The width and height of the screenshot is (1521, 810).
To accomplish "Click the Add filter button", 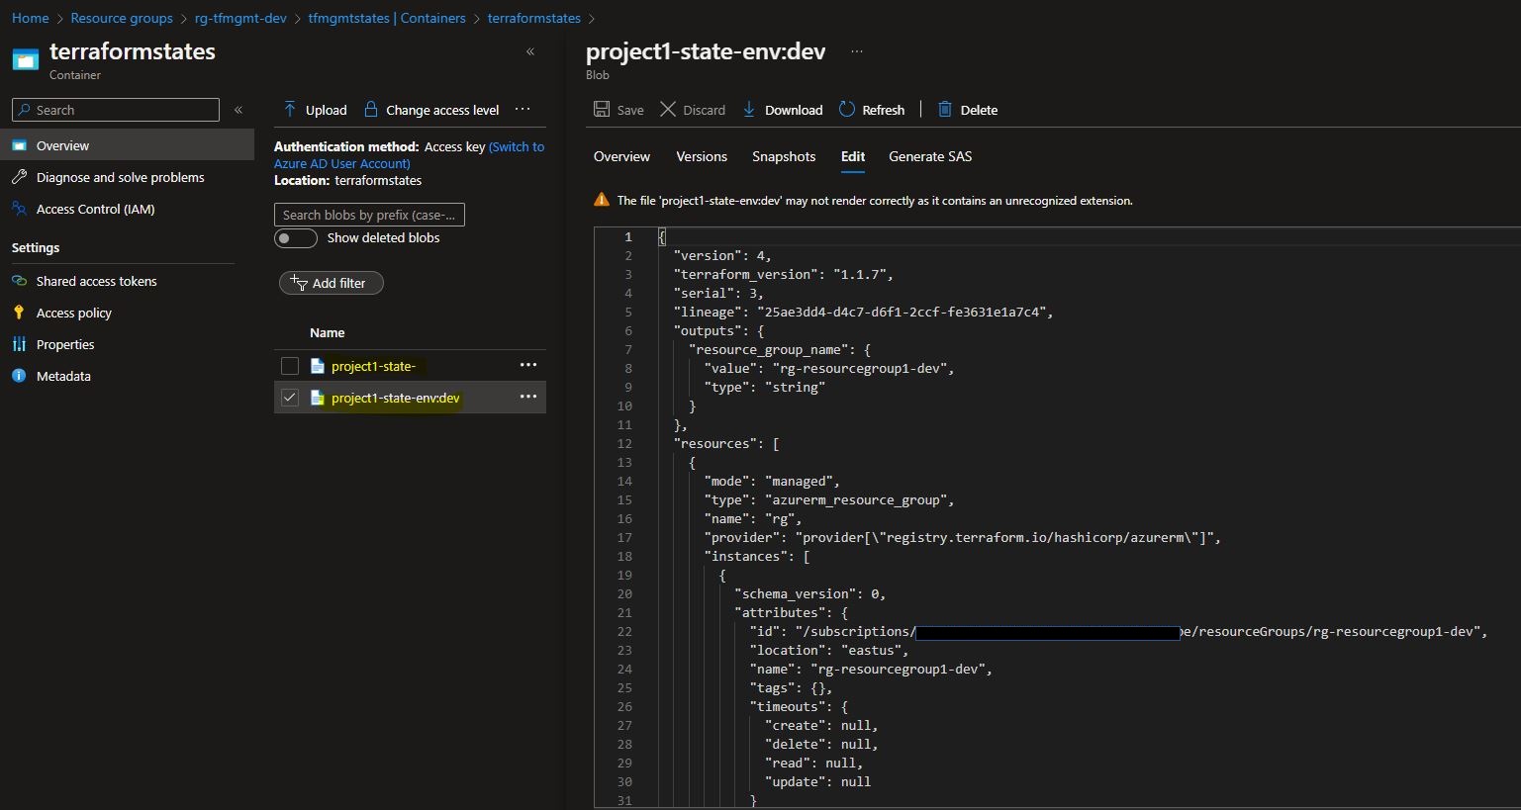I will [x=331, y=283].
